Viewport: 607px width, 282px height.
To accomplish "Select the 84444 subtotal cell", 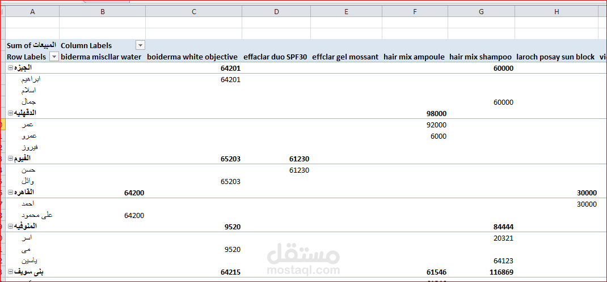I will pyautogui.click(x=503, y=227).
